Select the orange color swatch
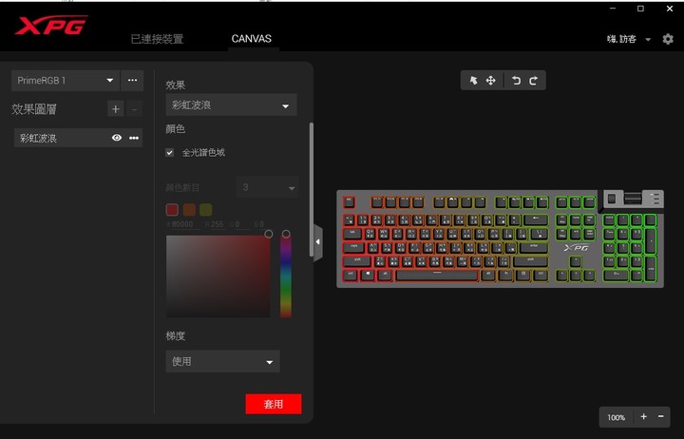Image resolution: width=684 pixels, height=439 pixels. point(189,210)
